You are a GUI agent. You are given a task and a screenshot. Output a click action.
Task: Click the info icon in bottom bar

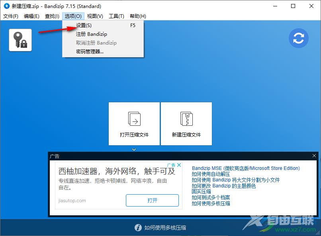(138, 227)
